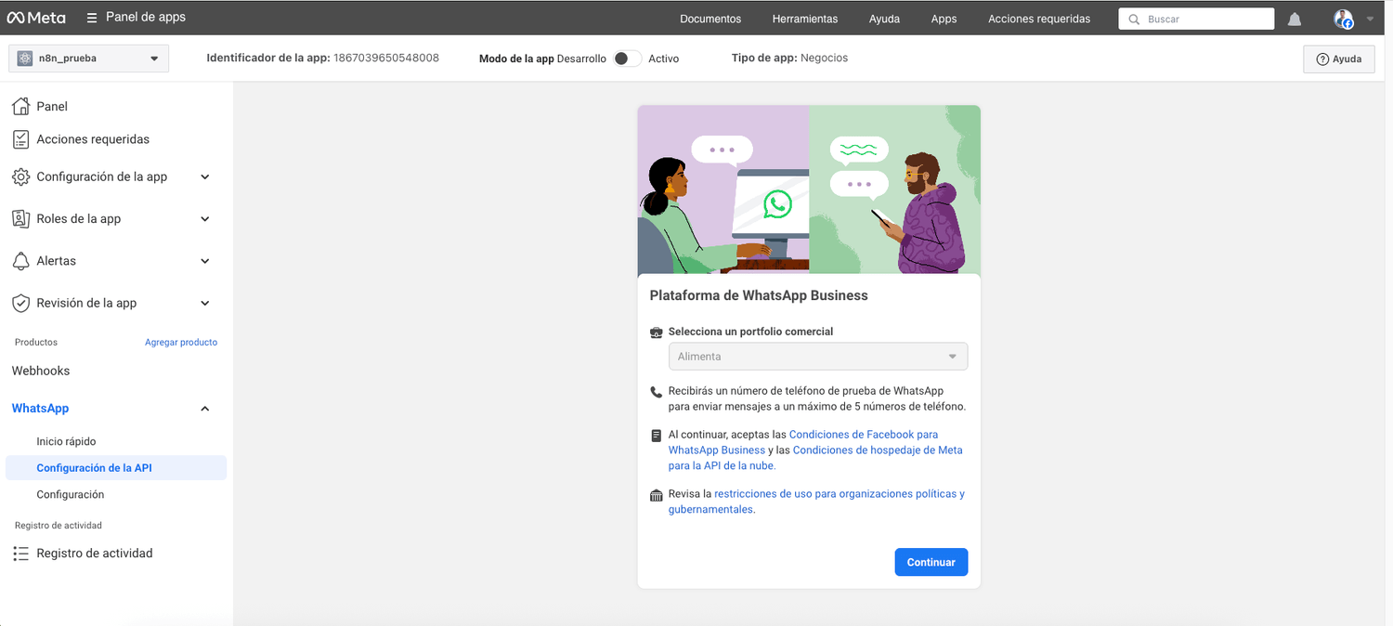This screenshot has width=1393, height=626.
Task: Click the question mark icon in Ayuda button
Action: click(x=1322, y=59)
